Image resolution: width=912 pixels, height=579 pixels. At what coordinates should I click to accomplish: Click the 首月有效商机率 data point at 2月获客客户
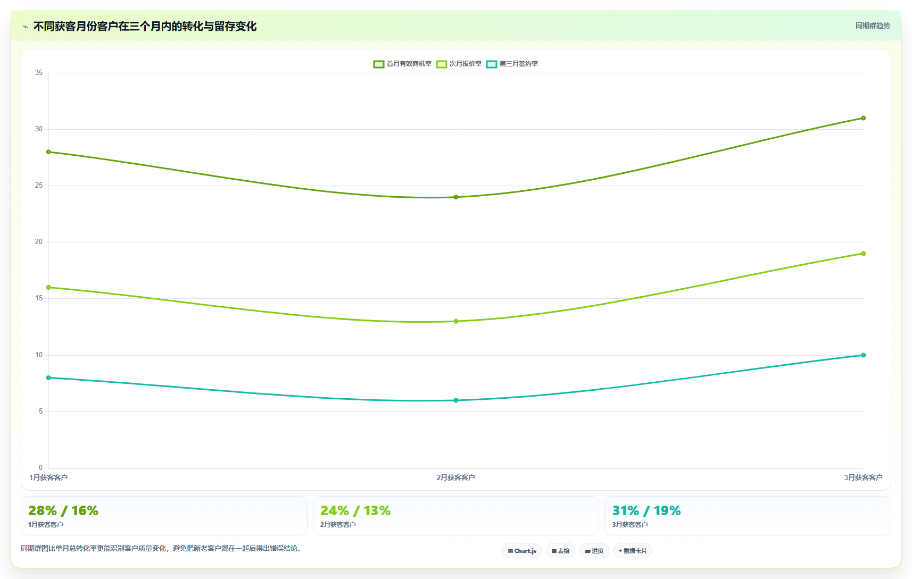pyautogui.click(x=456, y=197)
